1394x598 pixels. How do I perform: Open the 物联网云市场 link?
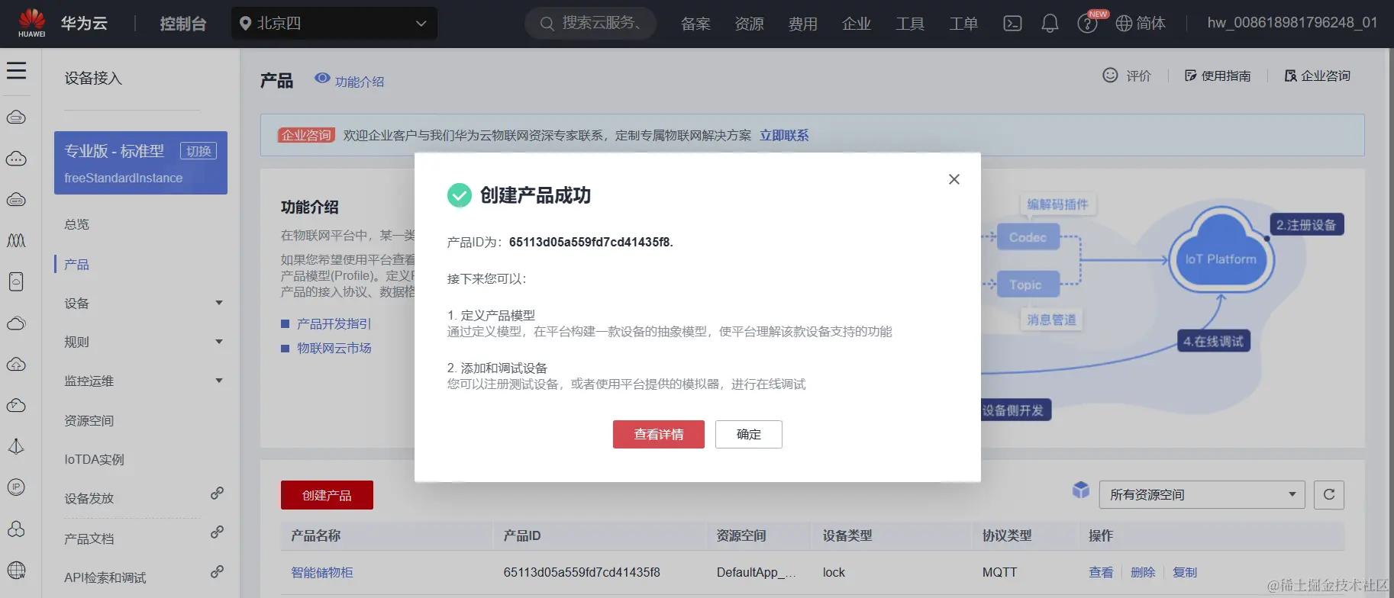pos(334,348)
